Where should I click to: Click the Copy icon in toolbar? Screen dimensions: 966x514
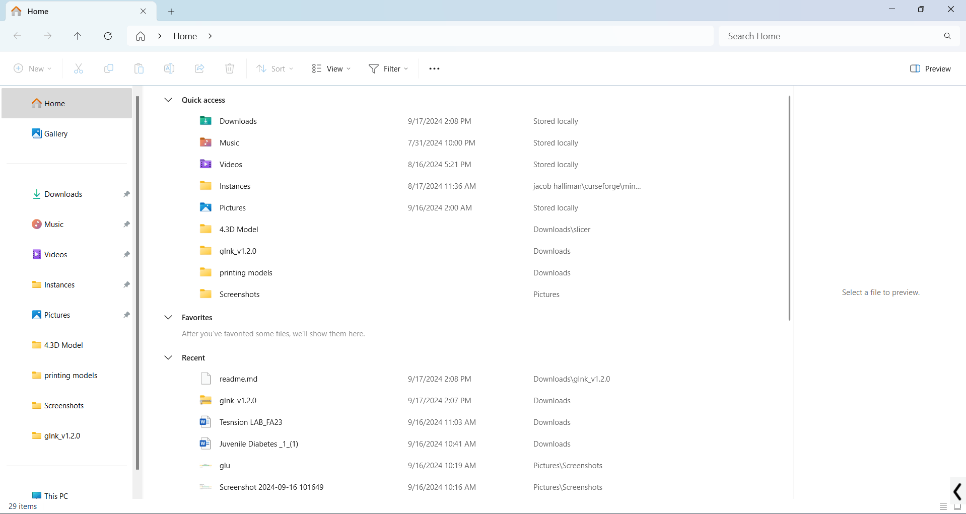pyautogui.click(x=109, y=68)
